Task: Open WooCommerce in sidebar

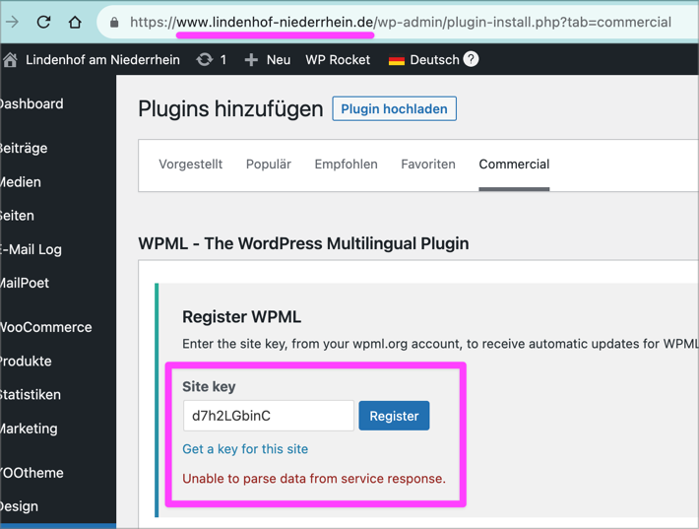Action: [46, 327]
